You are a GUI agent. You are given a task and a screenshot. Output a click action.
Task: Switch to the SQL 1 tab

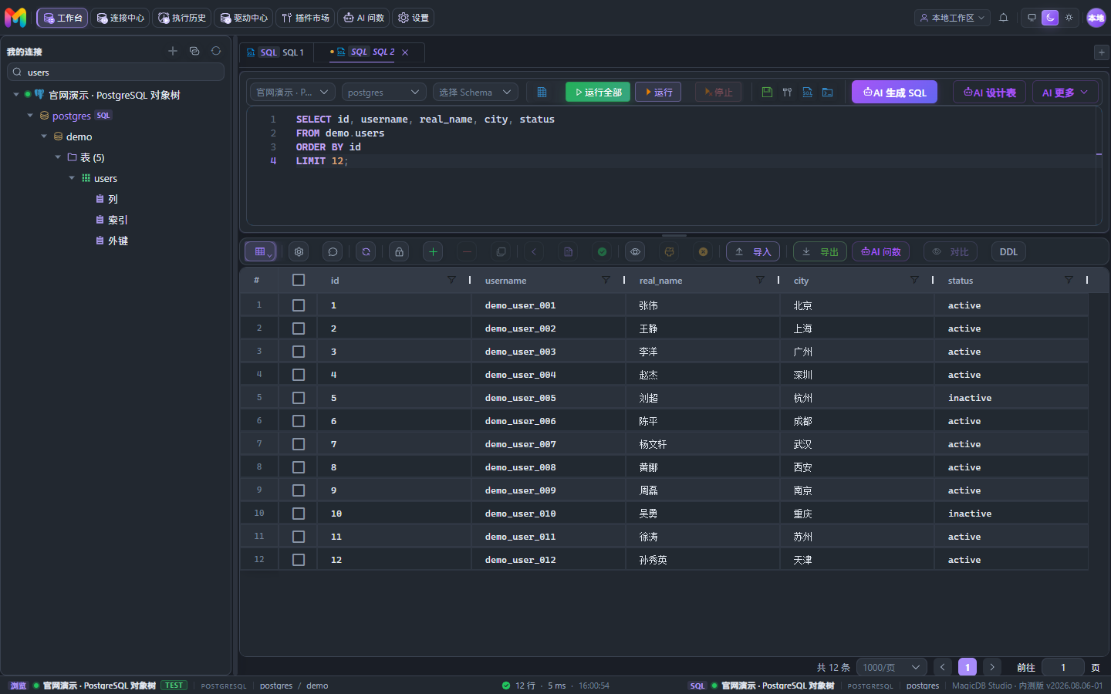(275, 52)
